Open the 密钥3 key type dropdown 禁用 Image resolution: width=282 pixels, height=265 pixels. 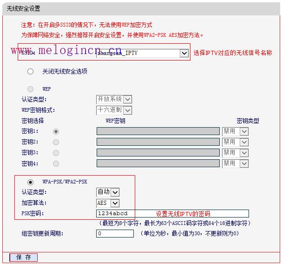(235, 153)
